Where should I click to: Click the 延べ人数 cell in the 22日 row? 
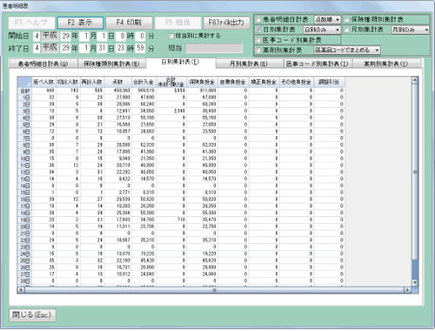(x=43, y=240)
